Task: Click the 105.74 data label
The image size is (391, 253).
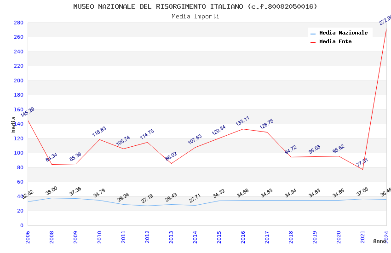Action: click(123, 141)
